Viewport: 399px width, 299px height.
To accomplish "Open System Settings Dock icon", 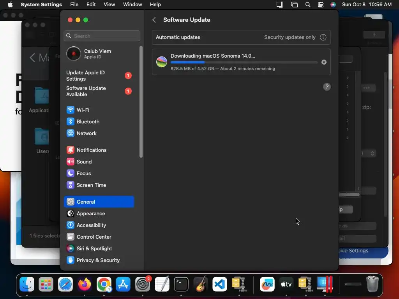I will [x=143, y=284].
